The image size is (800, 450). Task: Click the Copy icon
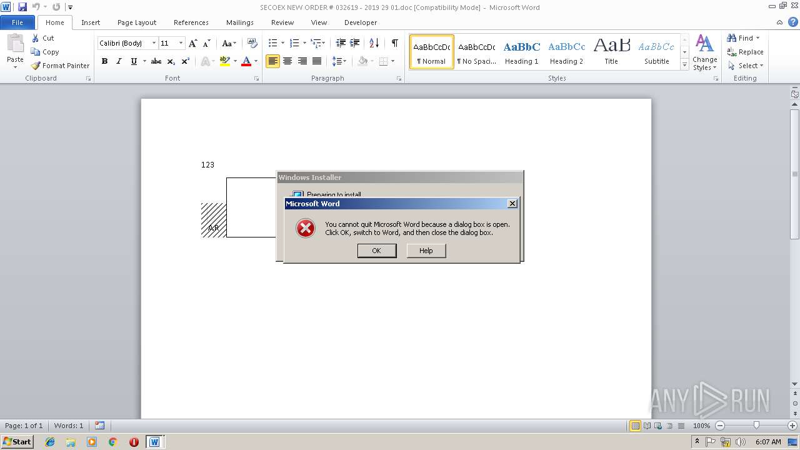(36, 52)
